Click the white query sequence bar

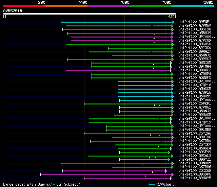pyautogui.click(x=90, y=14)
